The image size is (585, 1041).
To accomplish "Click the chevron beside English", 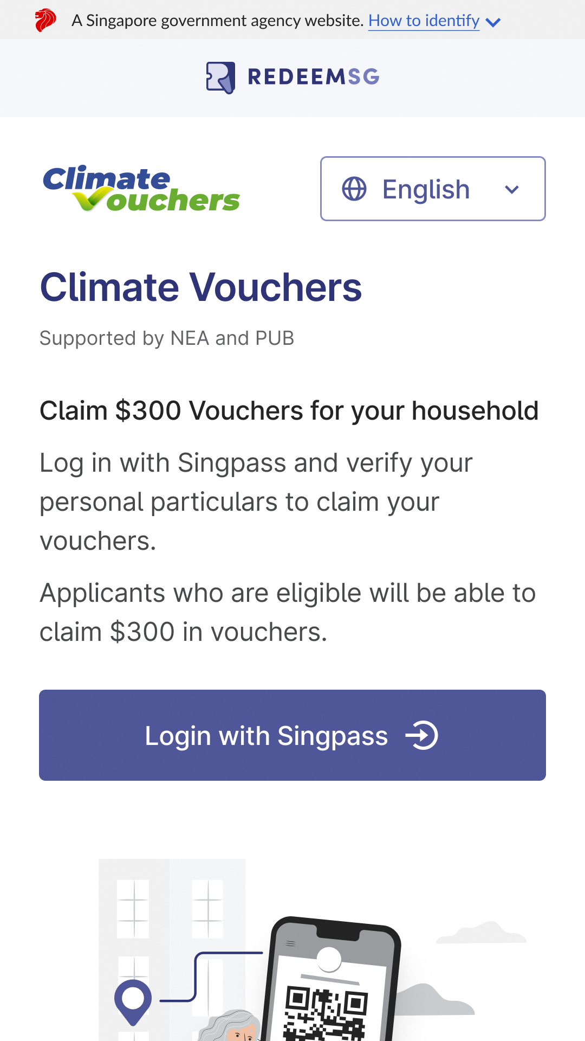I will click(x=511, y=190).
